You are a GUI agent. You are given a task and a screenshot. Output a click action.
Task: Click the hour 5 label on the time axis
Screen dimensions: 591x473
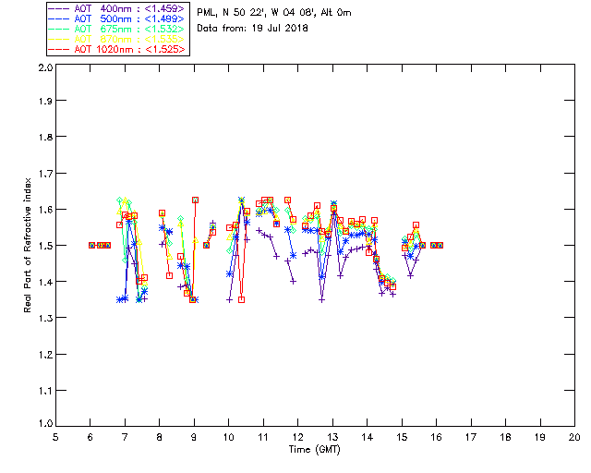(x=55, y=437)
